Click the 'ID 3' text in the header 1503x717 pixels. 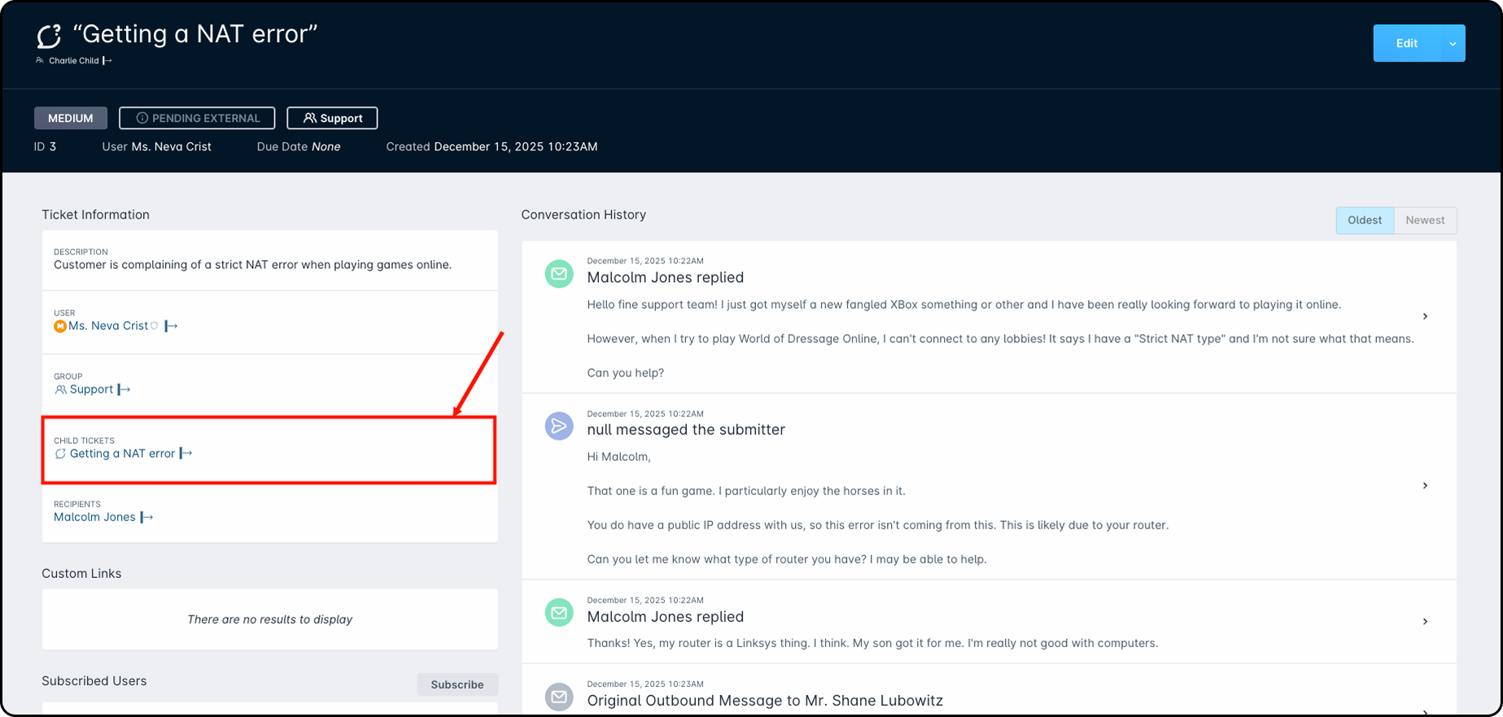click(45, 146)
